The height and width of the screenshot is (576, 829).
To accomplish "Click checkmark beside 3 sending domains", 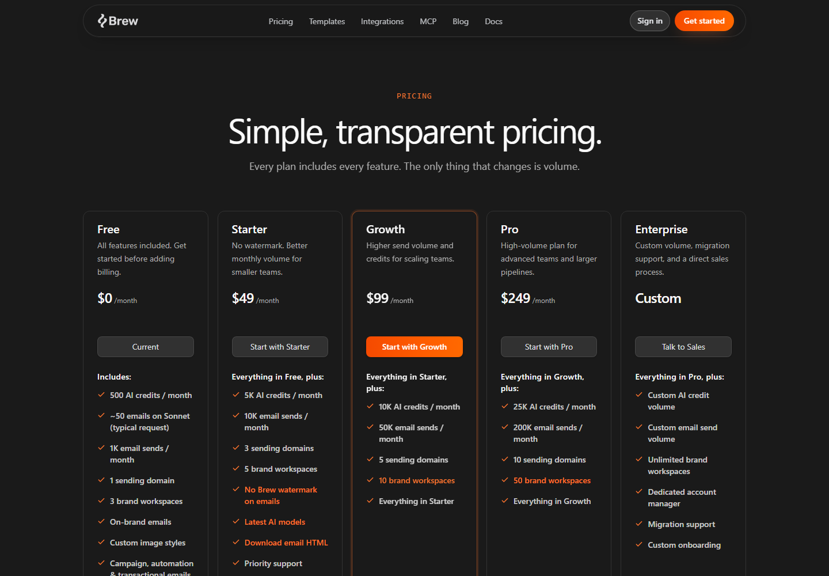I will click(236, 448).
